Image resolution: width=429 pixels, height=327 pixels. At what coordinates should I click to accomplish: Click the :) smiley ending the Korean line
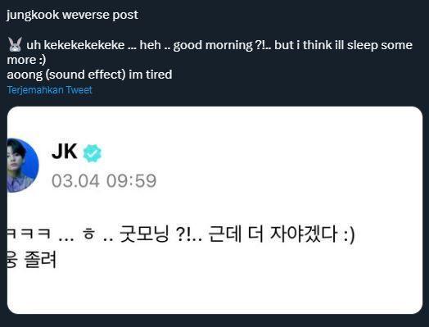click(x=349, y=235)
